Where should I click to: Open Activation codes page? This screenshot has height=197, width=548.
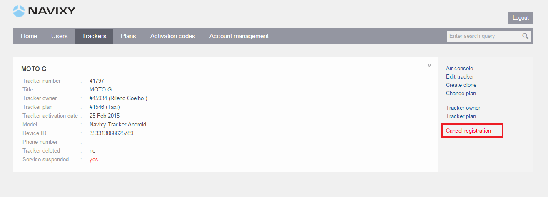(173, 36)
